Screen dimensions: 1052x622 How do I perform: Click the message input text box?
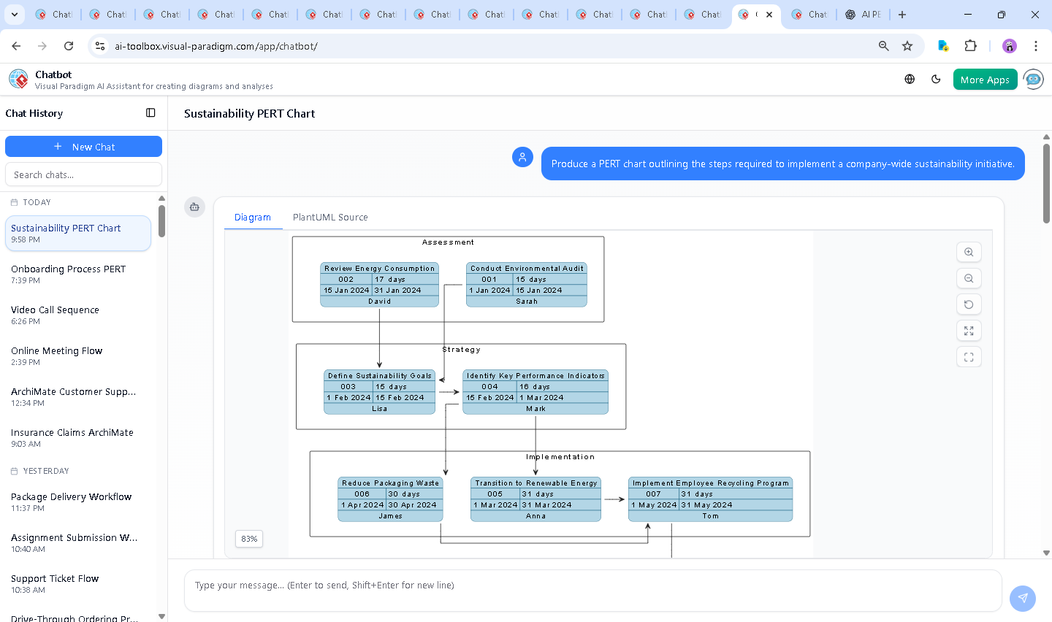(592, 585)
